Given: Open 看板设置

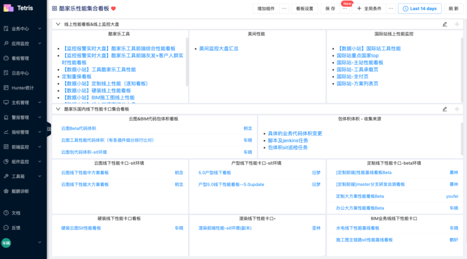Looking at the screenshot, I should pos(305,9).
